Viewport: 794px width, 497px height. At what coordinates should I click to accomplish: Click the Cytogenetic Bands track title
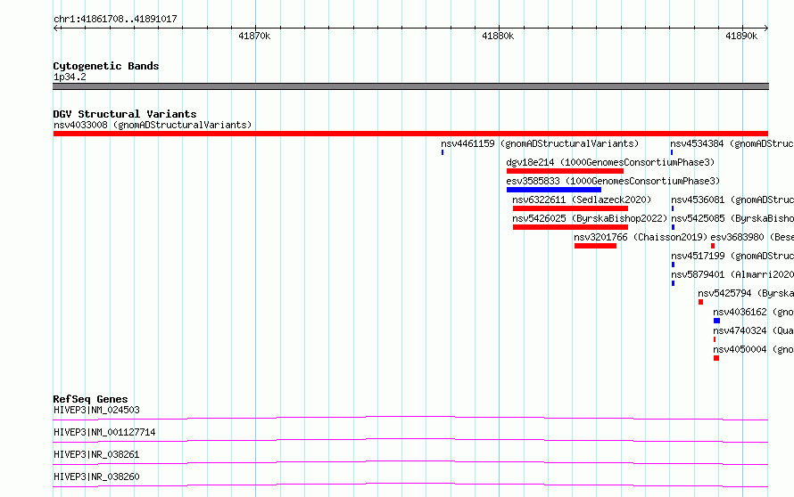pos(106,66)
